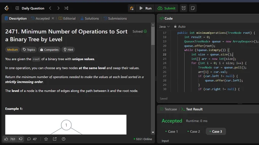The image size is (259, 145).
Task: Click line number 17 in editor
Action: point(165,33)
